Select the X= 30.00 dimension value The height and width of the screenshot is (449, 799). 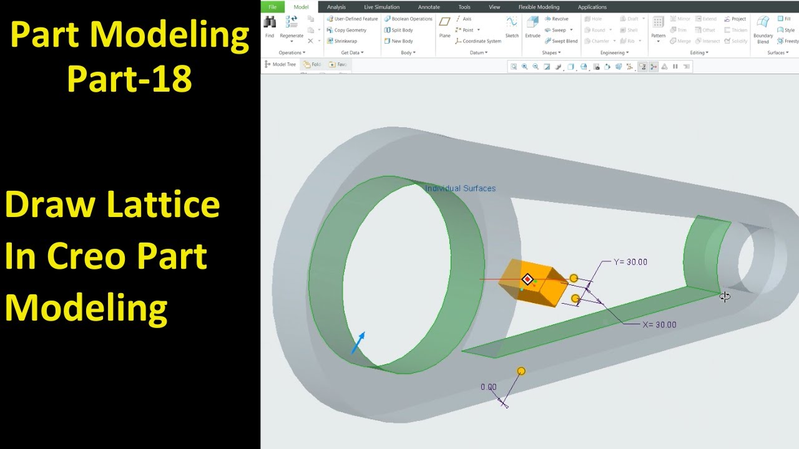click(x=659, y=324)
